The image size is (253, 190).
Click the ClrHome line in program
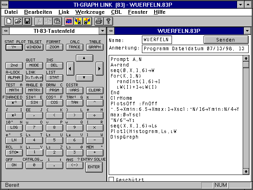pos(121,98)
